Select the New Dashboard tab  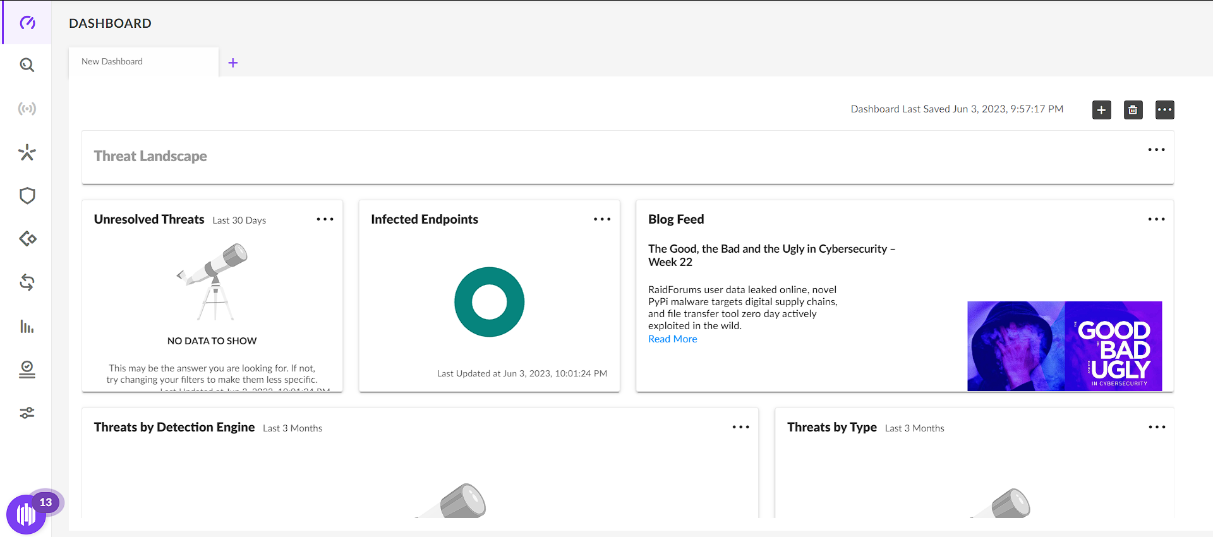112,61
